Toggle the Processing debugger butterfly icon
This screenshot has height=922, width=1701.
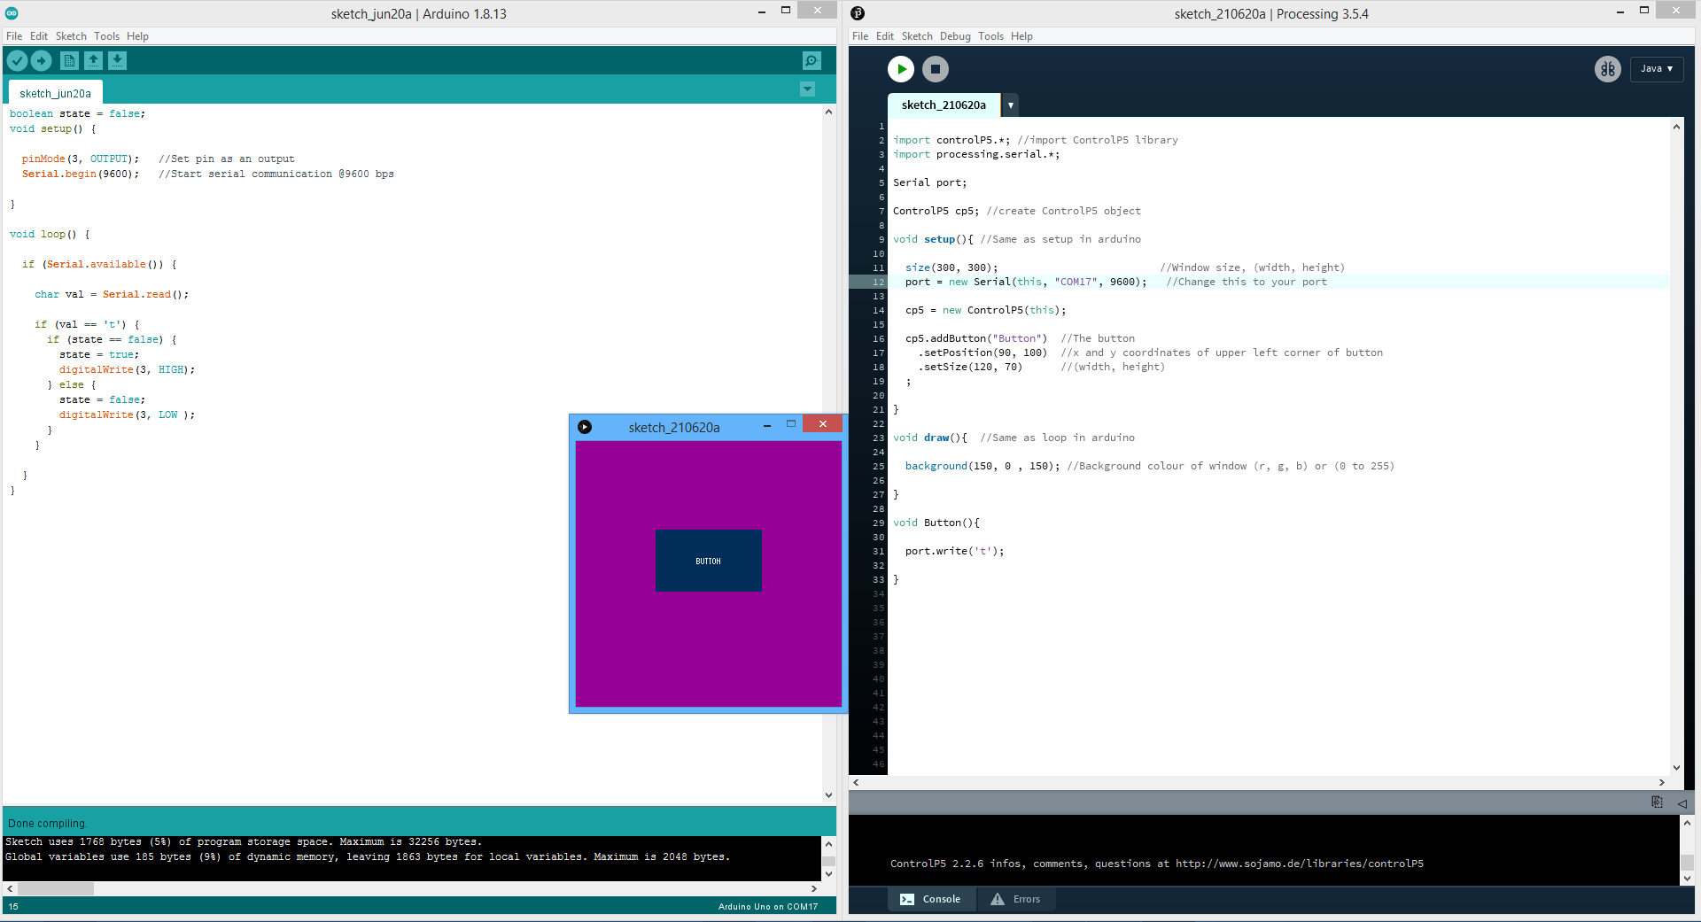1608,69
